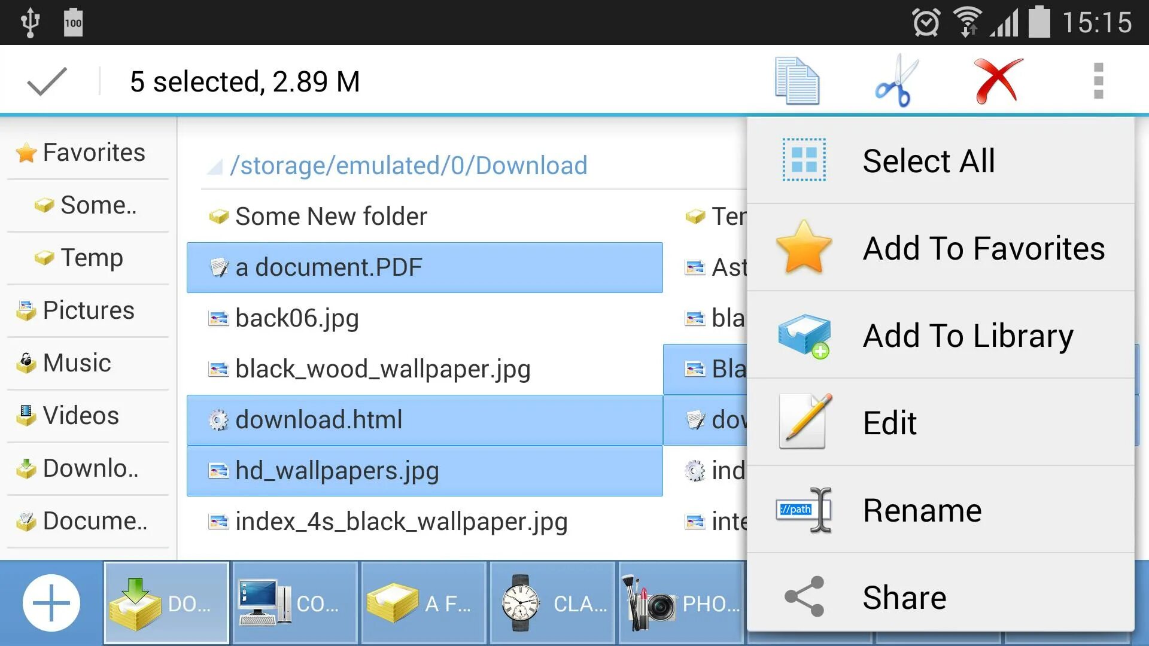Click the Edit pencil icon
Screen dimensions: 1149x646
(x=802, y=423)
